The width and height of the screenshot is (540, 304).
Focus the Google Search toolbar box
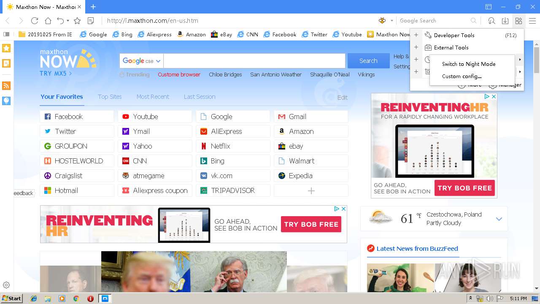[x=434, y=21]
